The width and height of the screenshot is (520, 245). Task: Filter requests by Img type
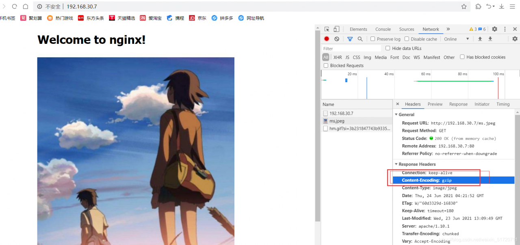[x=367, y=58]
